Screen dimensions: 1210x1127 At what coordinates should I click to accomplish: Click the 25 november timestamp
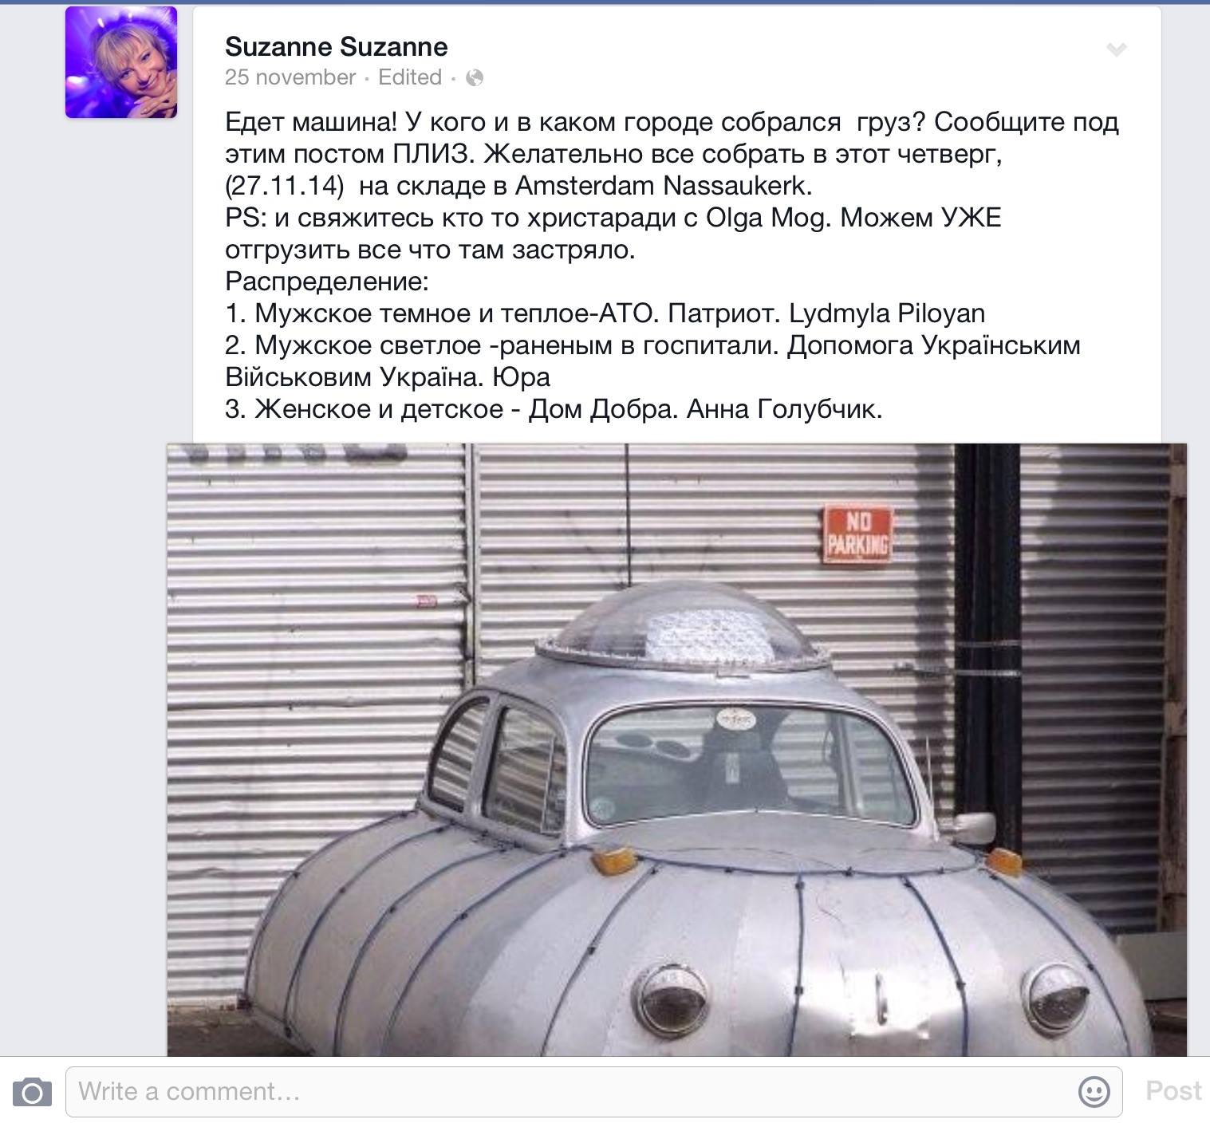click(x=290, y=77)
